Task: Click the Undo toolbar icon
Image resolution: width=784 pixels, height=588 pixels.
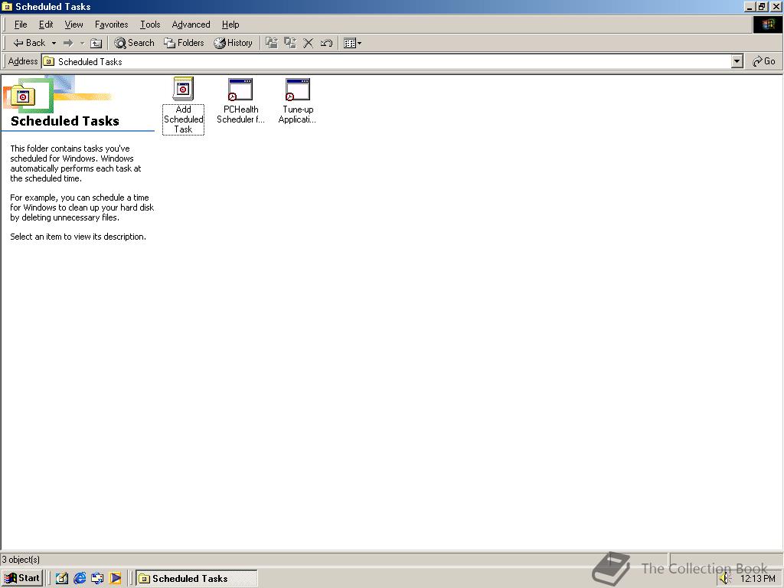Action: pyautogui.click(x=326, y=43)
